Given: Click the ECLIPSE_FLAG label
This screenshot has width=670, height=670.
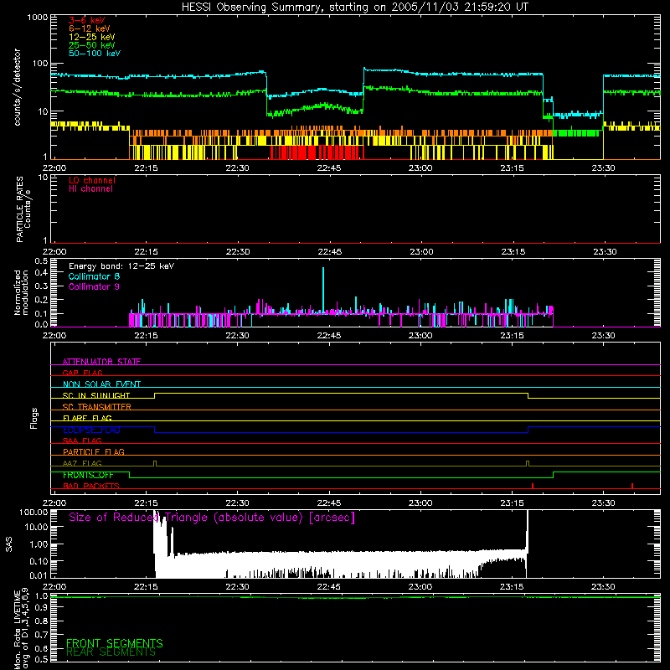Looking at the screenshot, I should click(x=91, y=430).
